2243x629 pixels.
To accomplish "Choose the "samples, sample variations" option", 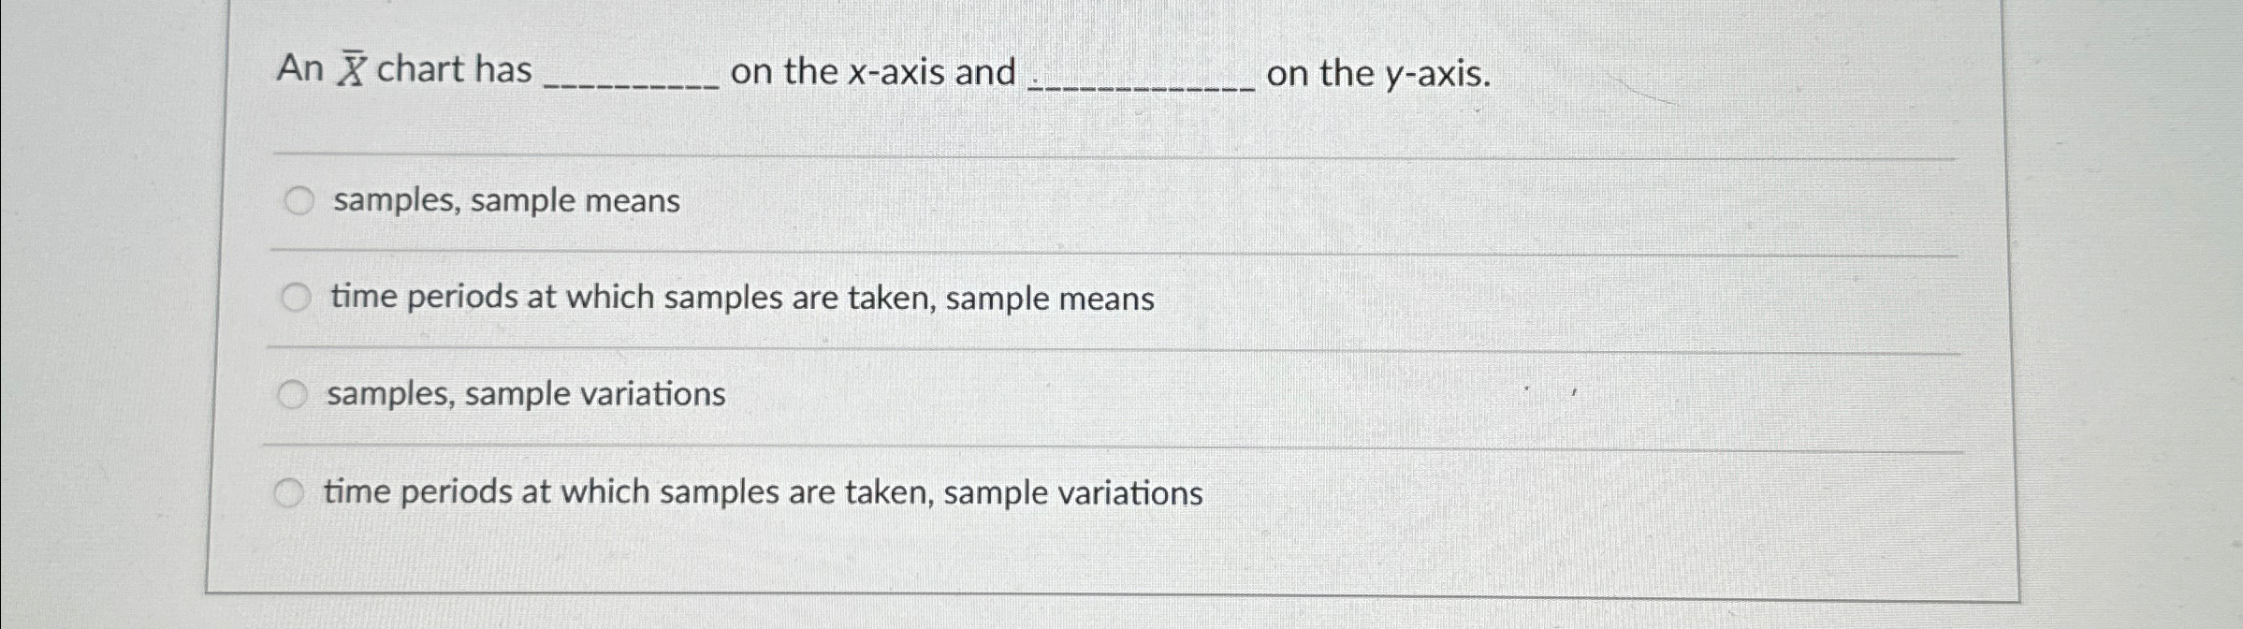I will 295,395.
